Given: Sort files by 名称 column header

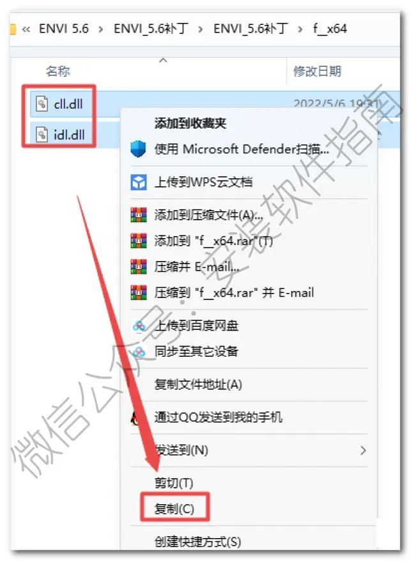Looking at the screenshot, I should click(x=57, y=71).
